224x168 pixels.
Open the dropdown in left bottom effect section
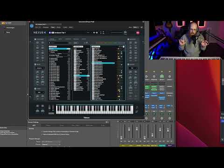(40, 92)
